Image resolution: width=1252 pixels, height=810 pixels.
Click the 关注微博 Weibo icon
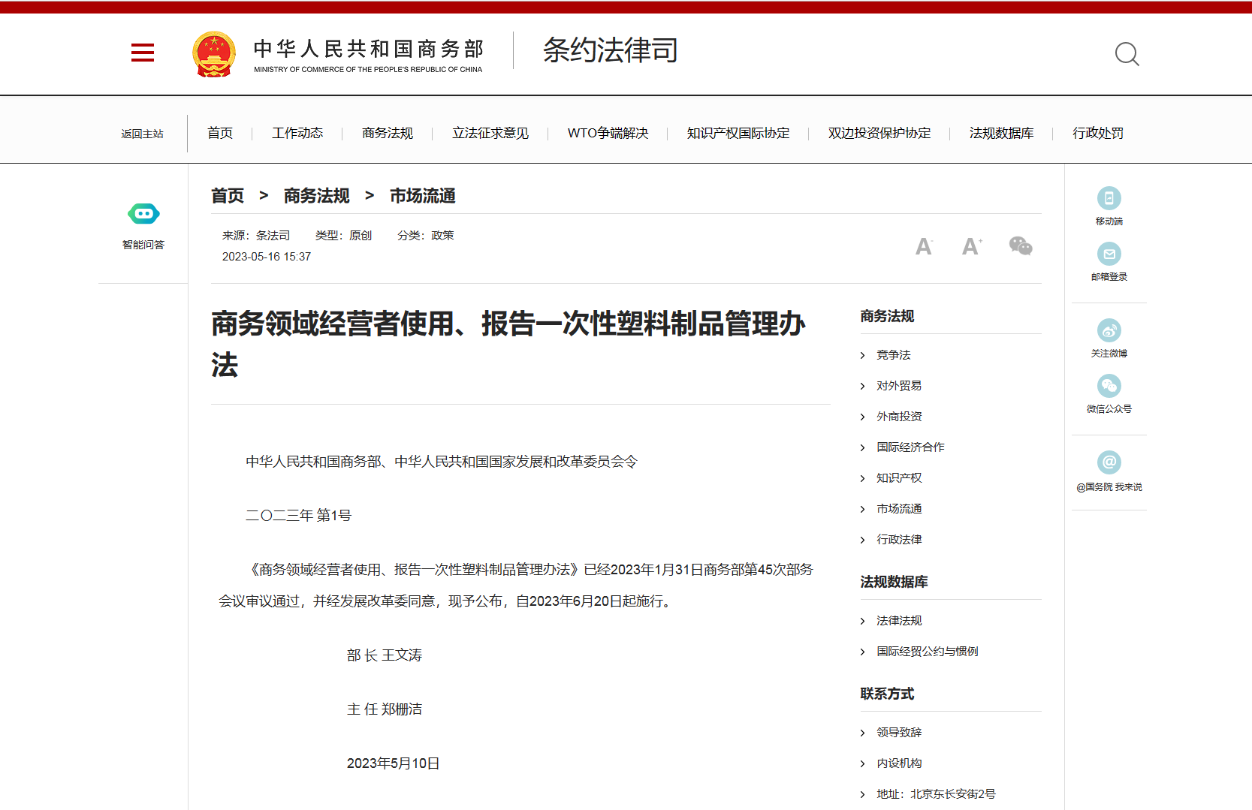1109,330
